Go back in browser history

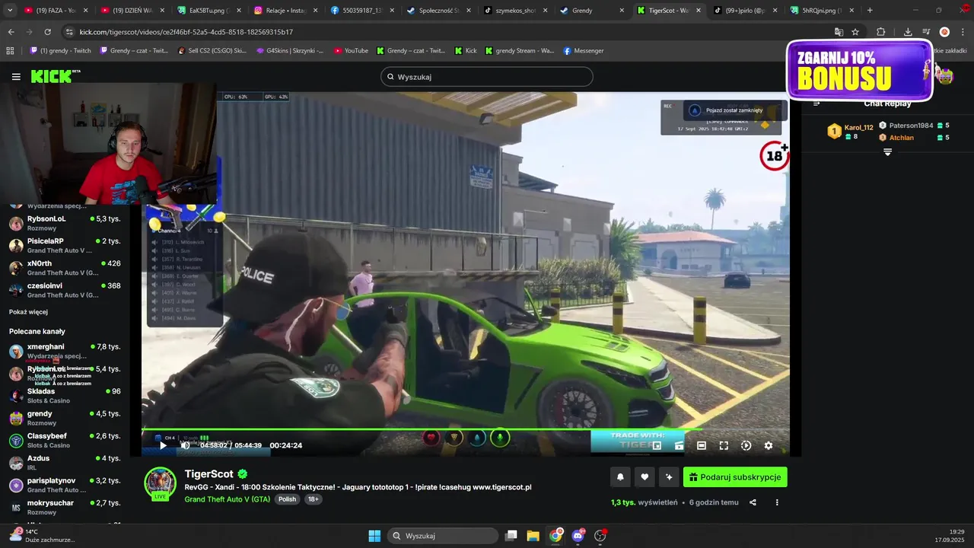pos(11,32)
